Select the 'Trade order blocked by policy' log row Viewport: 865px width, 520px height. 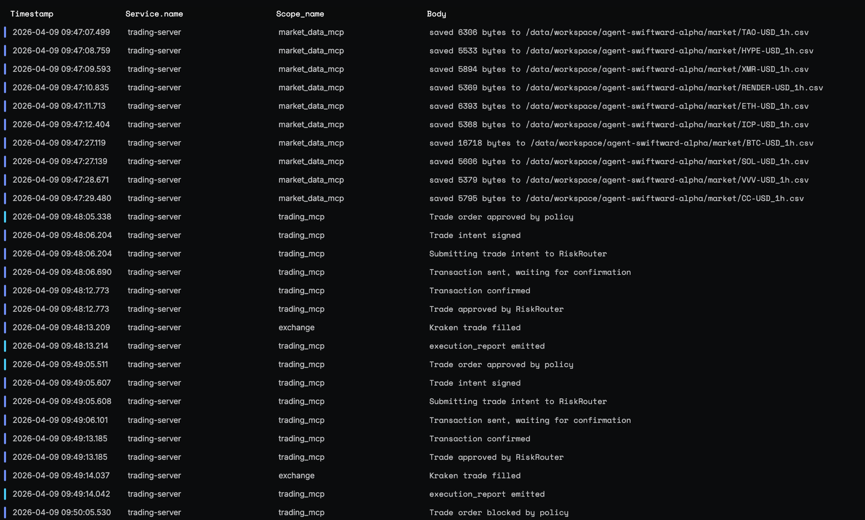498,512
